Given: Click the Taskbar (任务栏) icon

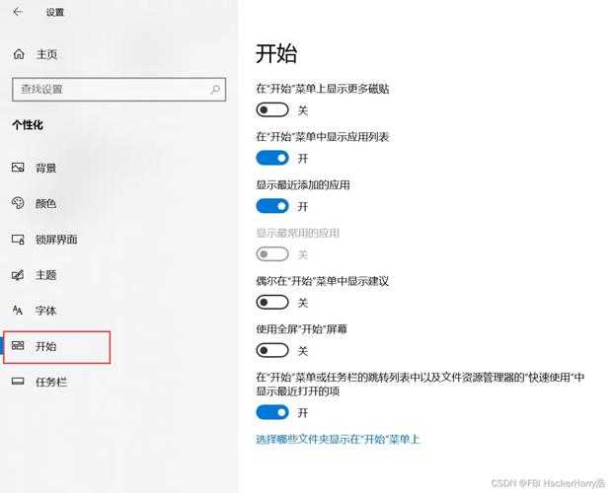Looking at the screenshot, I should coord(18,382).
